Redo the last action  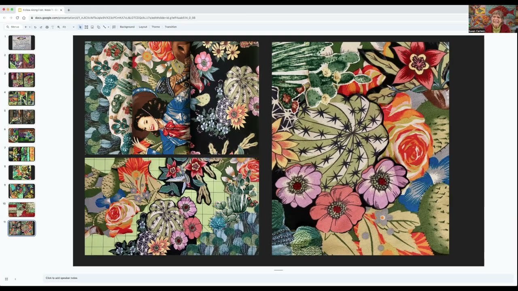pyautogui.click(x=41, y=27)
